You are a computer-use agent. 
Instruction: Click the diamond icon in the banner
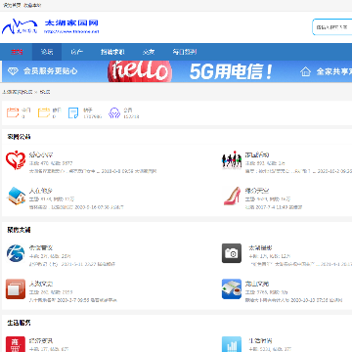(x=13, y=71)
